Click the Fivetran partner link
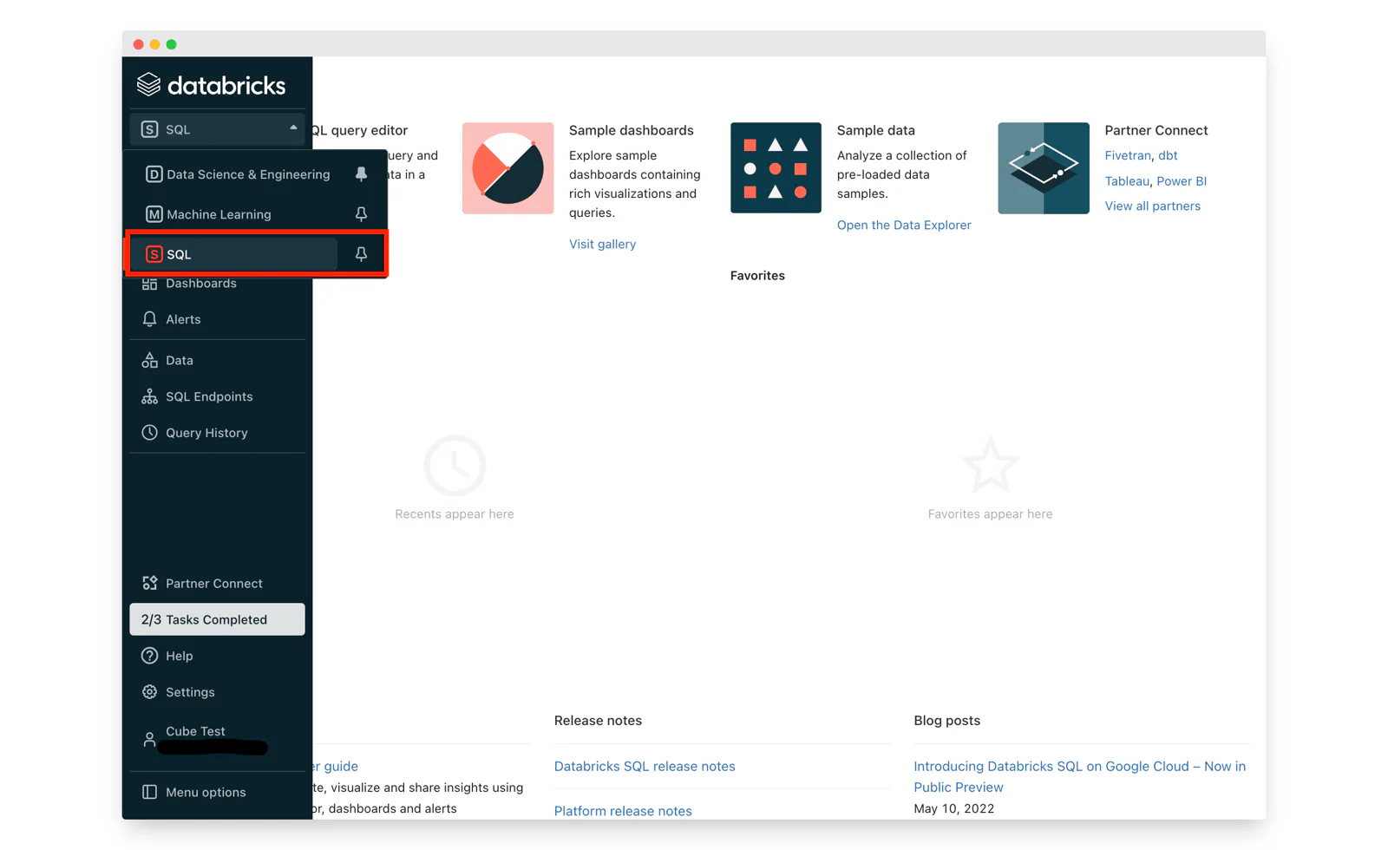1388x850 pixels. click(1128, 155)
